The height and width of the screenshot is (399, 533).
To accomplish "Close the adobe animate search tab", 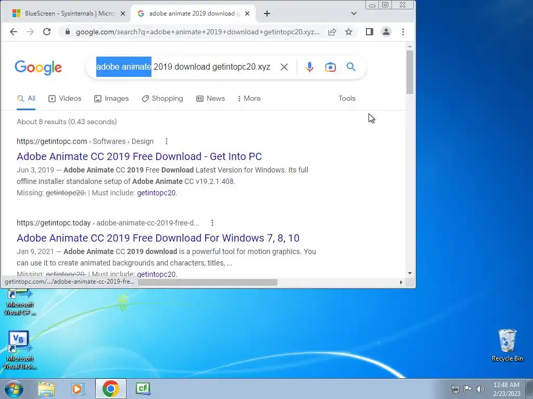I will click(247, 14).
